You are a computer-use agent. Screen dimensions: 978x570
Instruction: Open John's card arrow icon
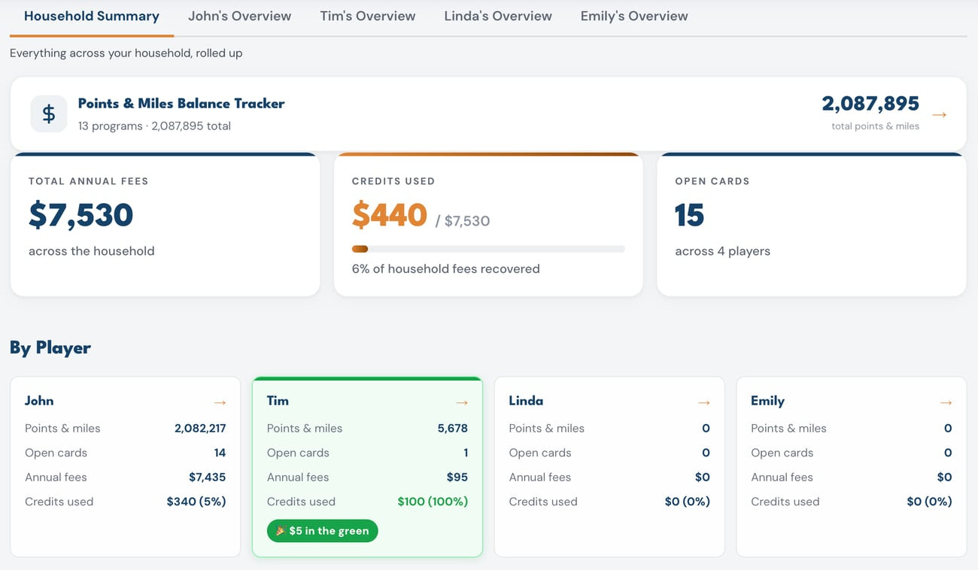(220, 402)
